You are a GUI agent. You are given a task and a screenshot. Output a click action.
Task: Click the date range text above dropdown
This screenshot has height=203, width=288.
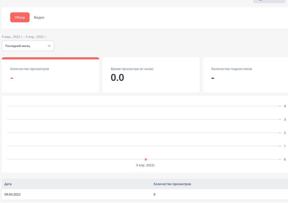tap(24, 37)
